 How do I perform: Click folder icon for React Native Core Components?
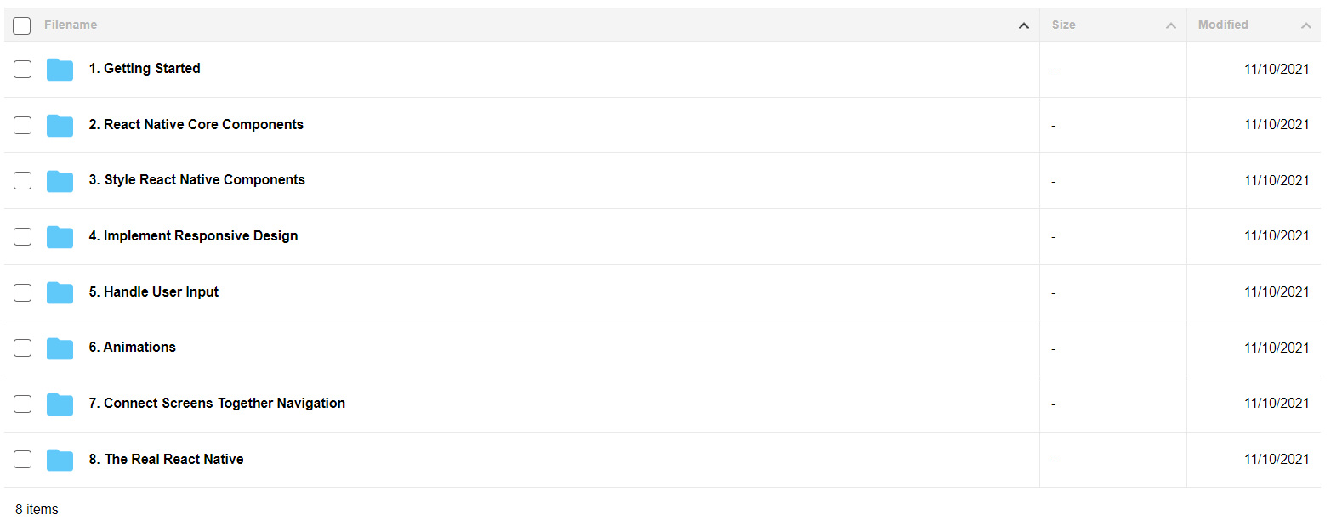click(60, 126)
